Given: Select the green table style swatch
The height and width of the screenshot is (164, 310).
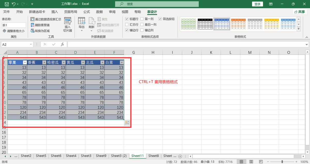Looking at the screenshot, I should coord(188,24).
